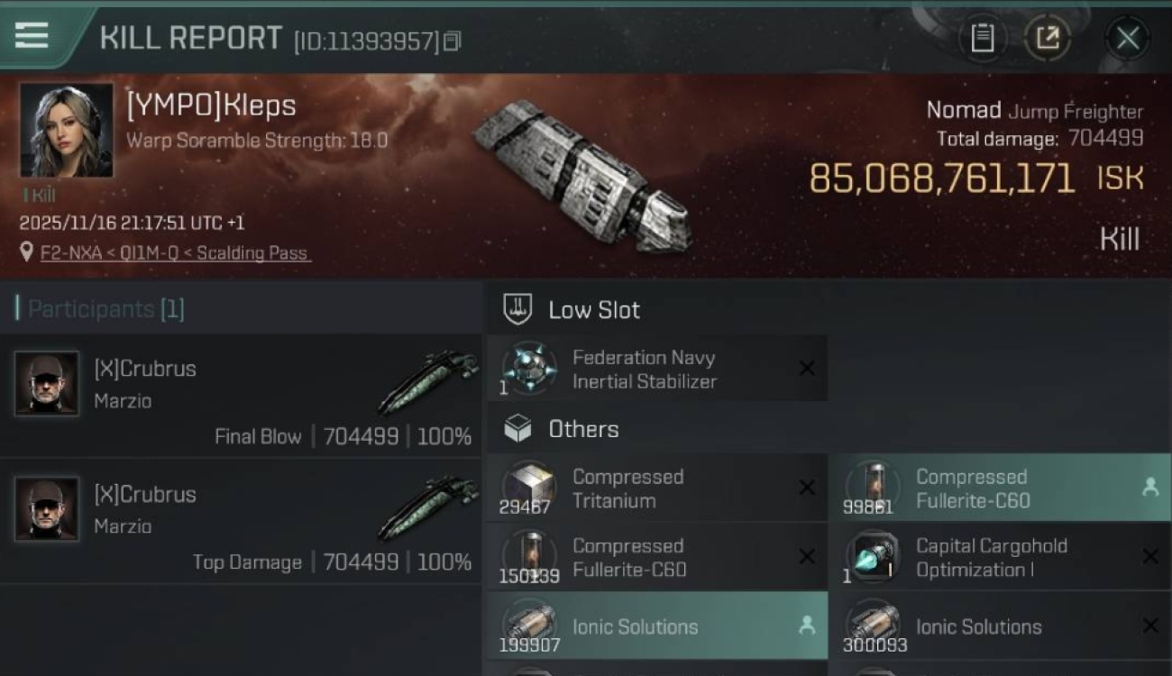Viewport: 1172px width, 676px height.
Task: Click the clipboard copy report icon
Action: point(982,38)
